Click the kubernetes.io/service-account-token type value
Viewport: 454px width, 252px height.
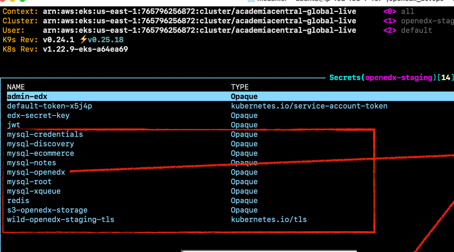(309, 106)
